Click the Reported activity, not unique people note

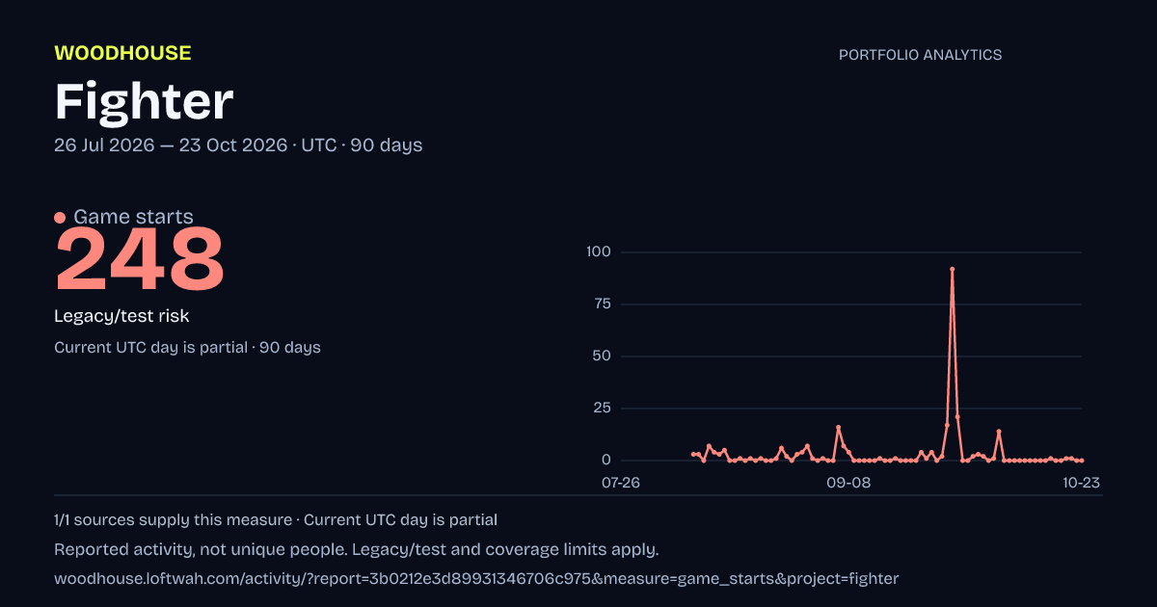pyautogui.click(x=356, y=550)
